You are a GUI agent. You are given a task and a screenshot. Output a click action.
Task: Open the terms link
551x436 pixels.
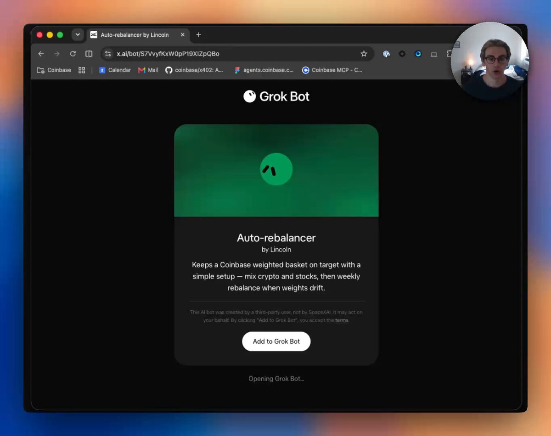[x=342, y=320]
